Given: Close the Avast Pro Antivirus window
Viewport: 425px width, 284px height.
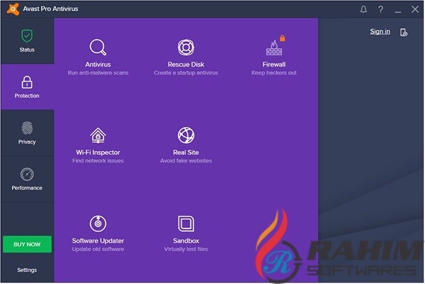Looking at the screenshot, I should pos(415,10).
